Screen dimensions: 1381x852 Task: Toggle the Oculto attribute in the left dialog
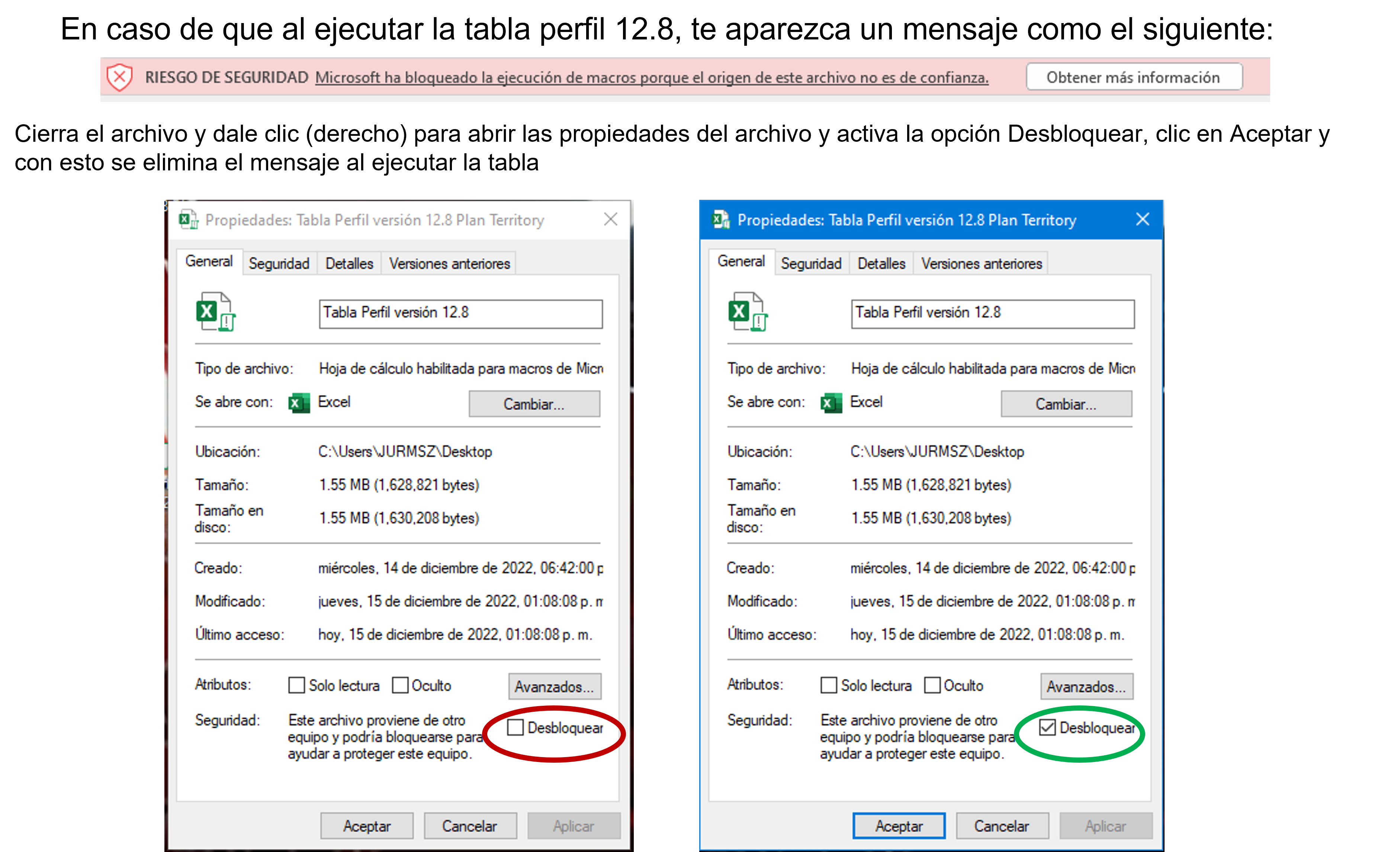pyautogui.click(x=400, y=685)
